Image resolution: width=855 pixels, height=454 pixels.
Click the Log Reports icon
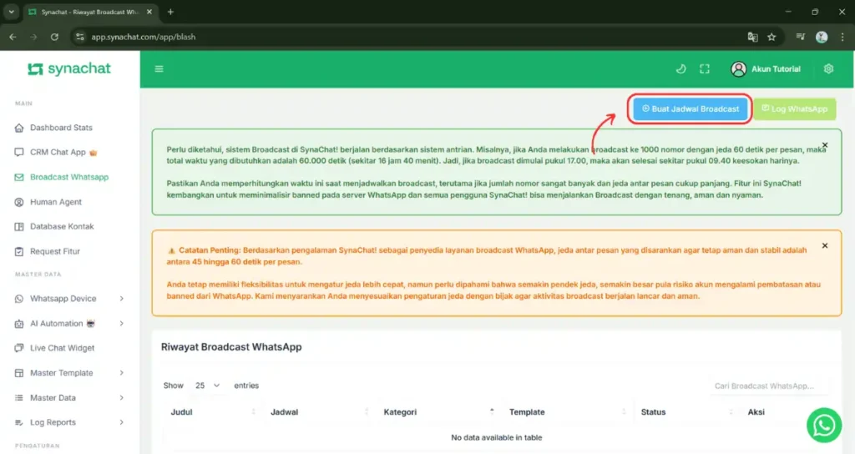coord(19,422)
